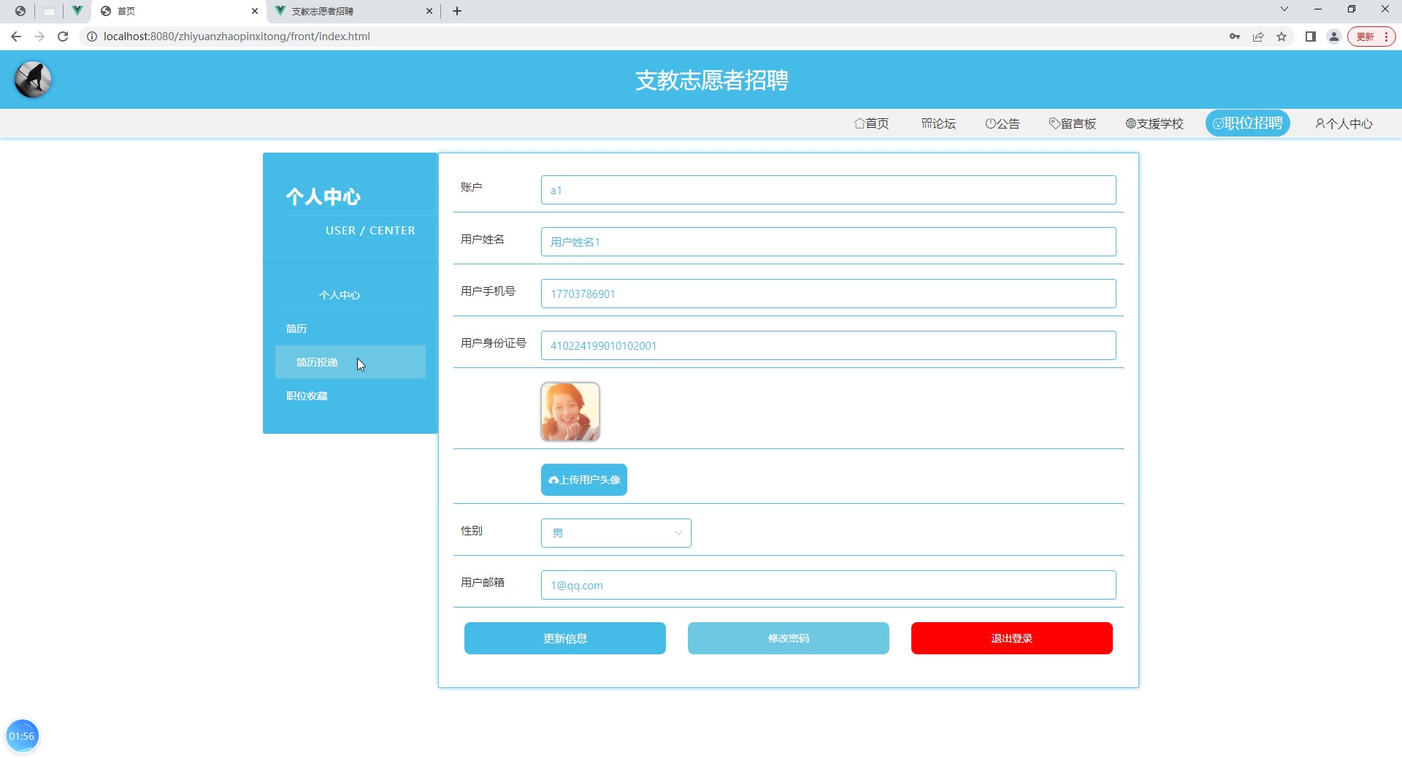Viewport: 1402px width, 758px height.
Task: Open 职位收藏 in the sidebar
Action: pyautogui.click(x=307, y=396)
